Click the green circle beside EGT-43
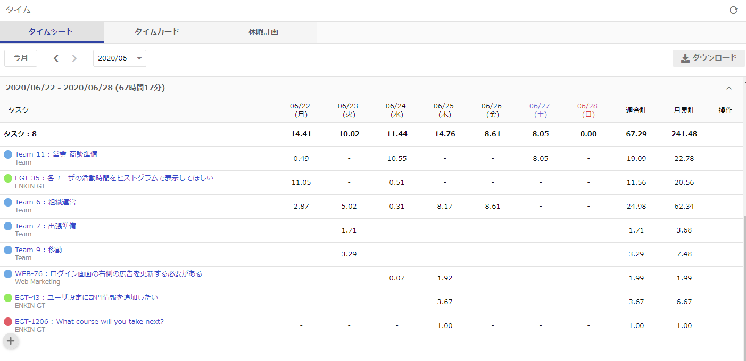 [8, 298]
